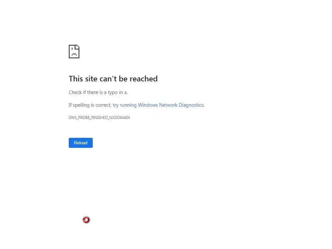Click the word "typo" in the hint text

[113, 93]
